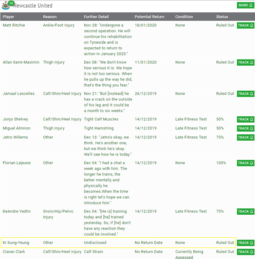Select the Player column header
The height and width of the screenshot is (259, 255).
[8, 17]
